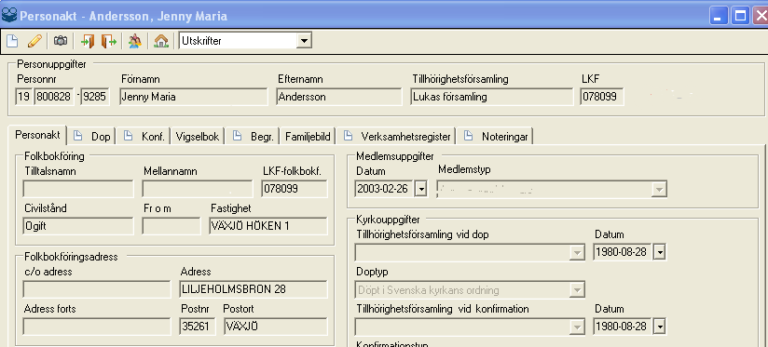Switch to the Familjebild tab
The height and width of the screenshot is (347, 768).
point(308,137)
